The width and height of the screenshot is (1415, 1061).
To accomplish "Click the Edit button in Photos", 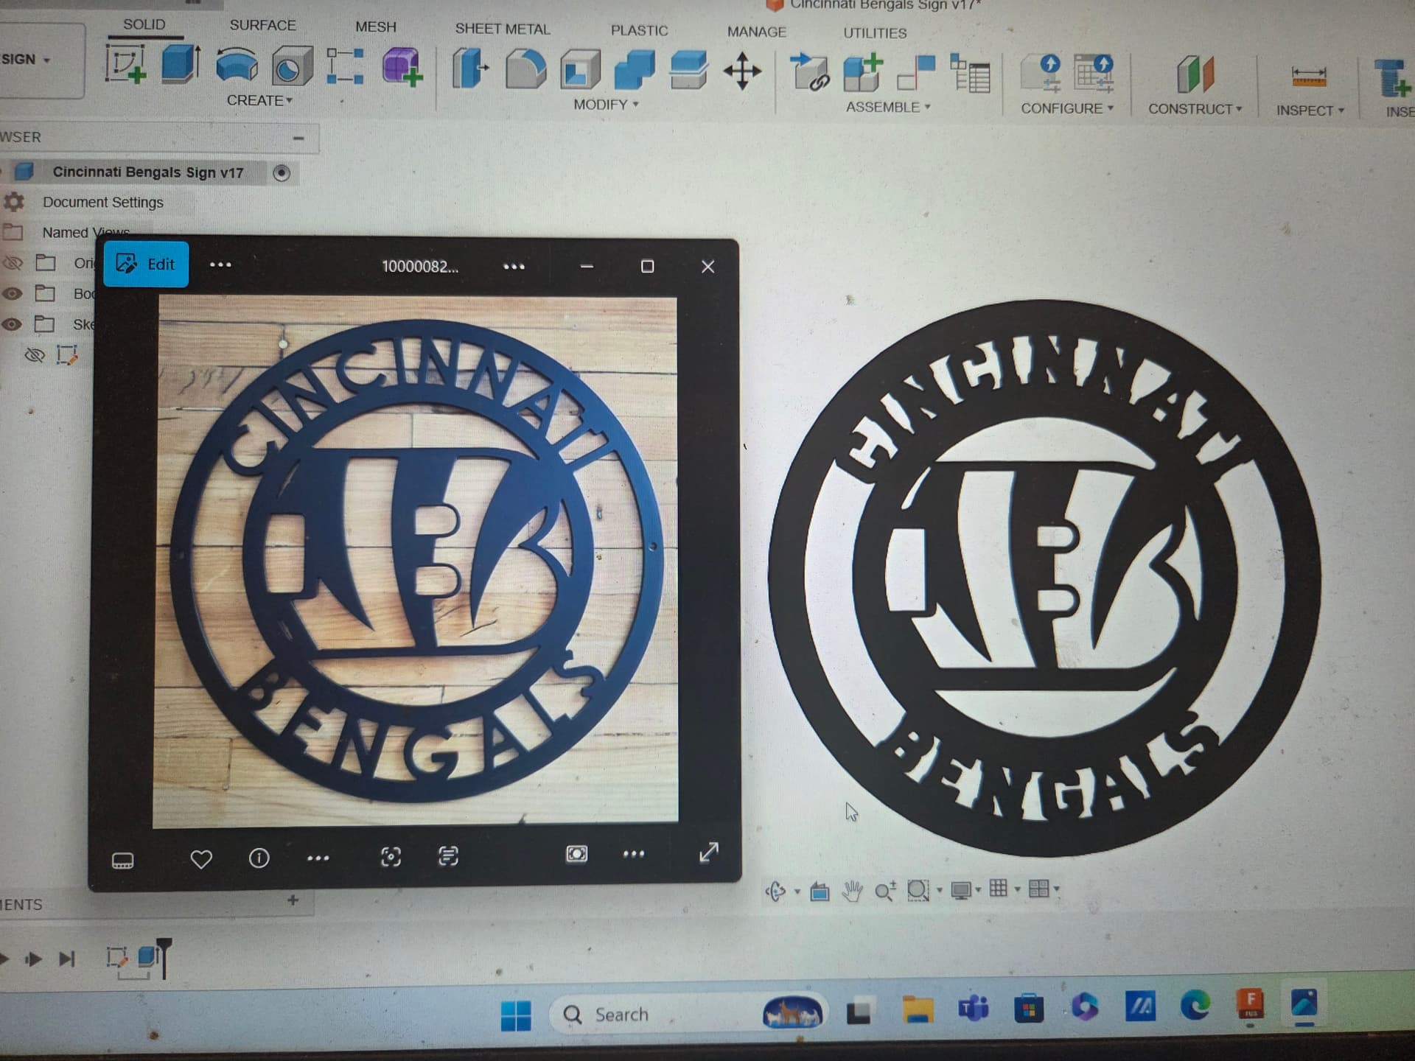I will pos(146,264).
